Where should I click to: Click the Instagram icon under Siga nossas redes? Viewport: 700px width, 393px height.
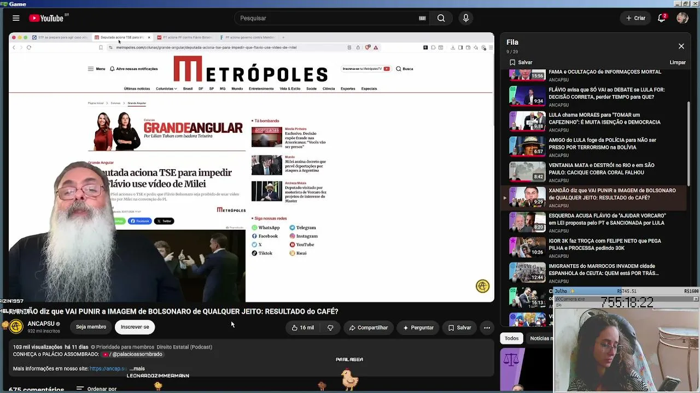tap(292, 236)
